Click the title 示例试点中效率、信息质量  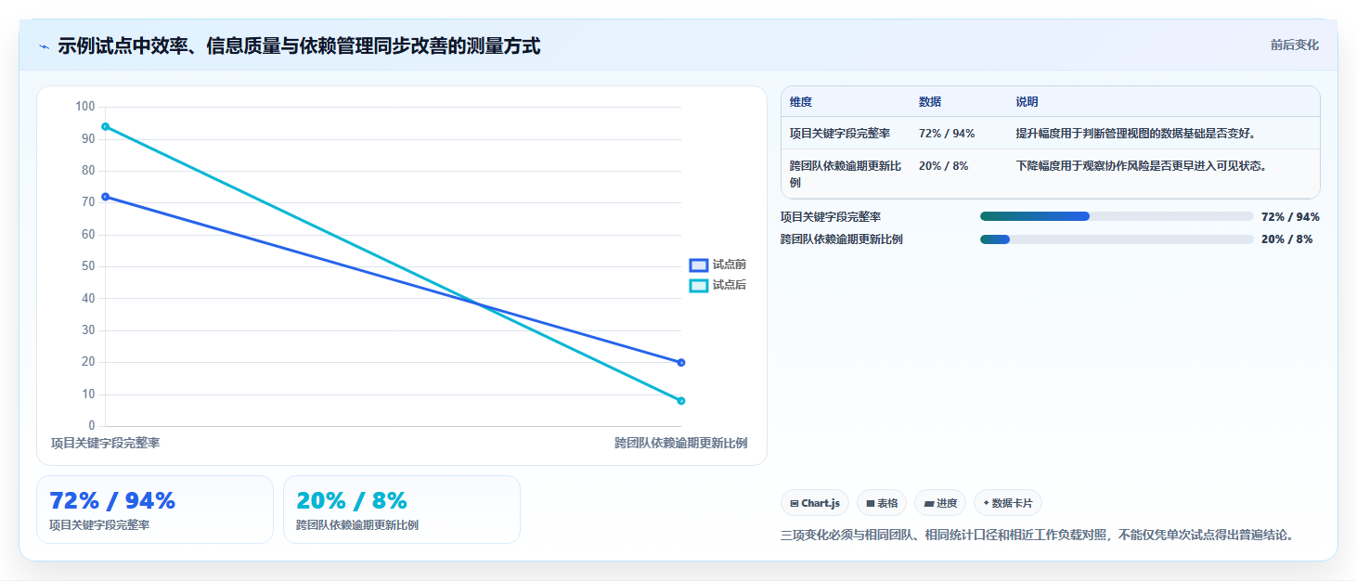pyautogui.click(x=299, y=46)
